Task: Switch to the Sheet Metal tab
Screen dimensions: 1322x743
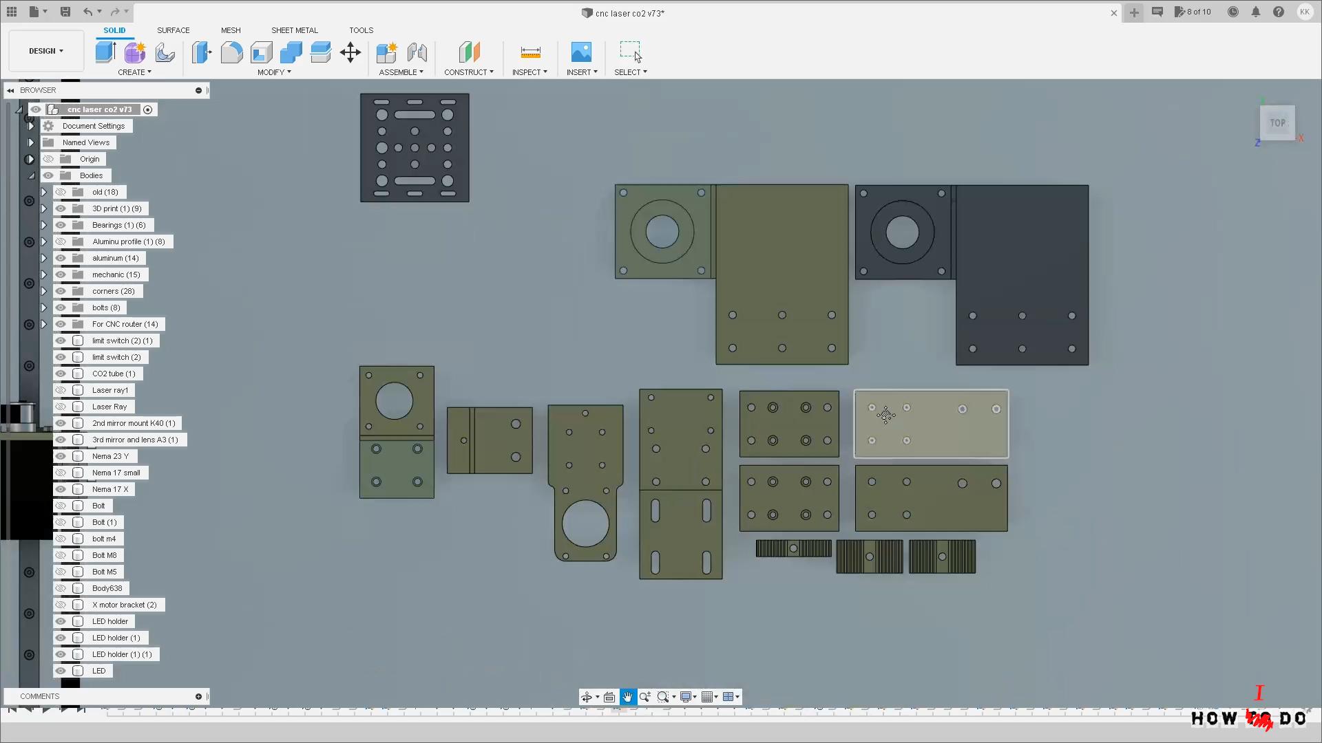Action: (x=294, y=30)
